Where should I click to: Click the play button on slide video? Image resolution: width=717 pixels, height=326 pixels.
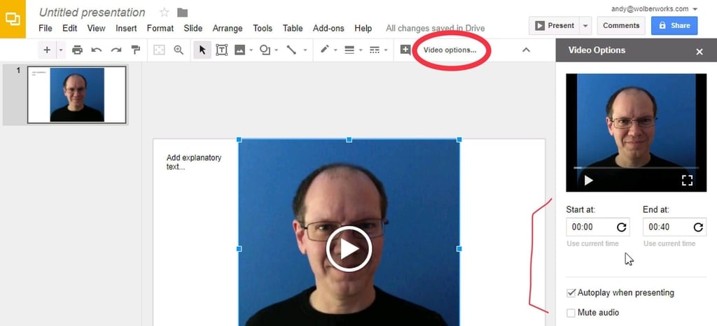pos(349,249)
